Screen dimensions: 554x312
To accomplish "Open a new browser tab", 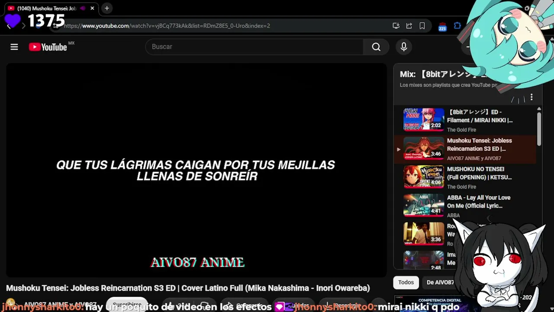I will 107,8.
